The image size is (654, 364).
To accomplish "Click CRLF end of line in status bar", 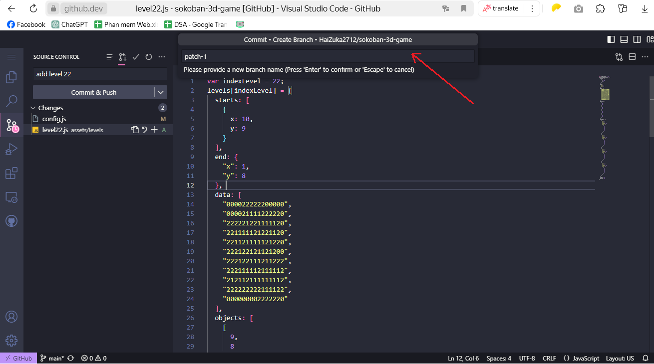I will pyautogui.click(x=549, y=358).
